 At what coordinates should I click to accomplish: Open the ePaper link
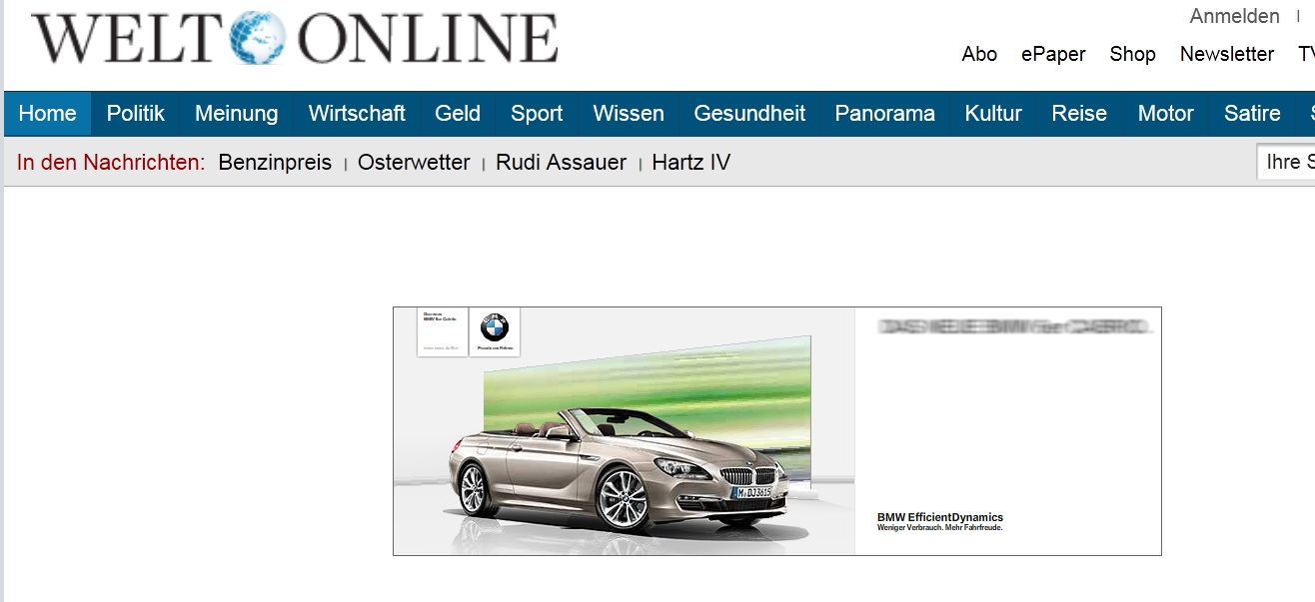[1053, 54]
